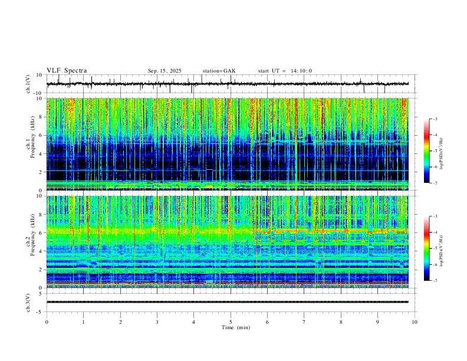Select the date "Sep. 15, 2025"
This screenshot has height=361, width=467.
pos(165,71)
